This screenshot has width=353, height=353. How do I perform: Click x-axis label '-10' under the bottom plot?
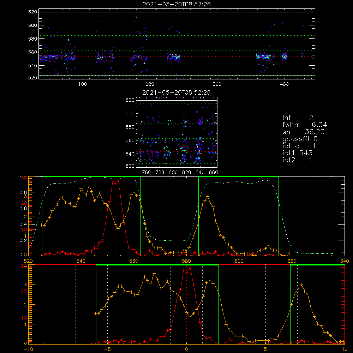pos(28,349)
